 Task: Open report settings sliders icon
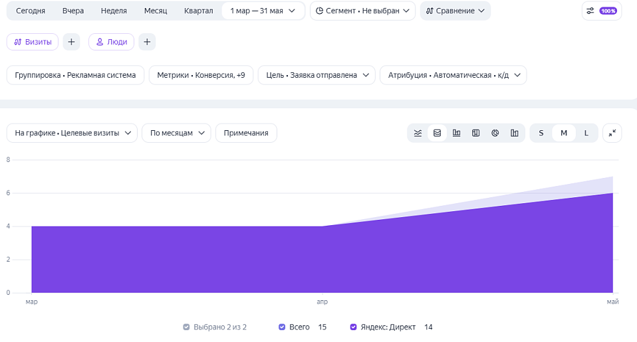pos(590,11)
